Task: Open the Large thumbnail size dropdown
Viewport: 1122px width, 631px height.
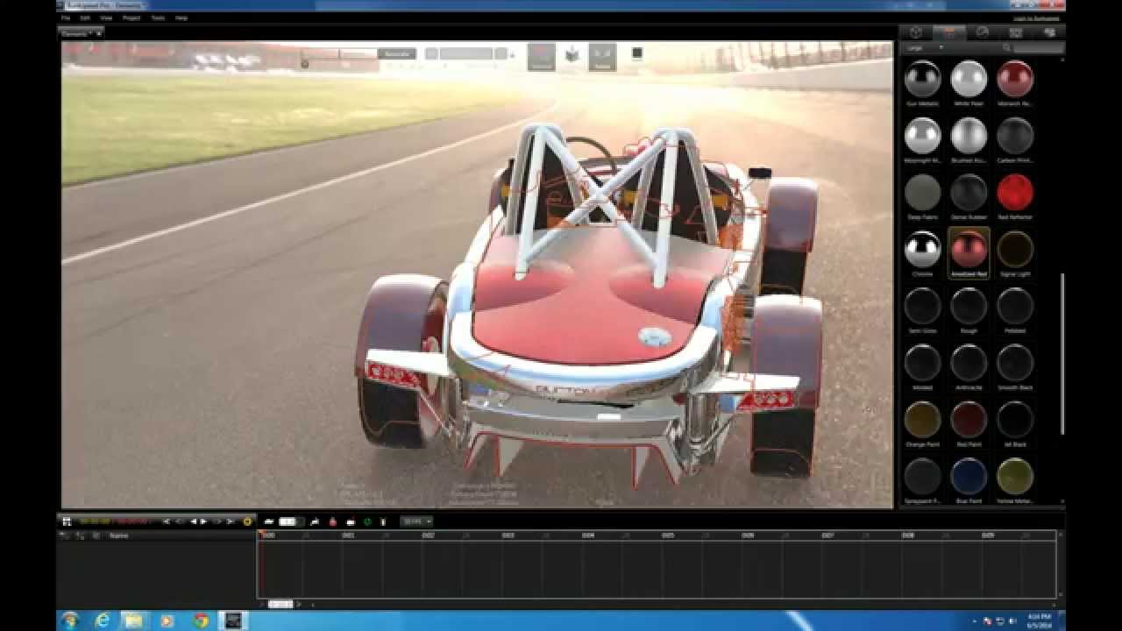Action: tap(925, 47)
